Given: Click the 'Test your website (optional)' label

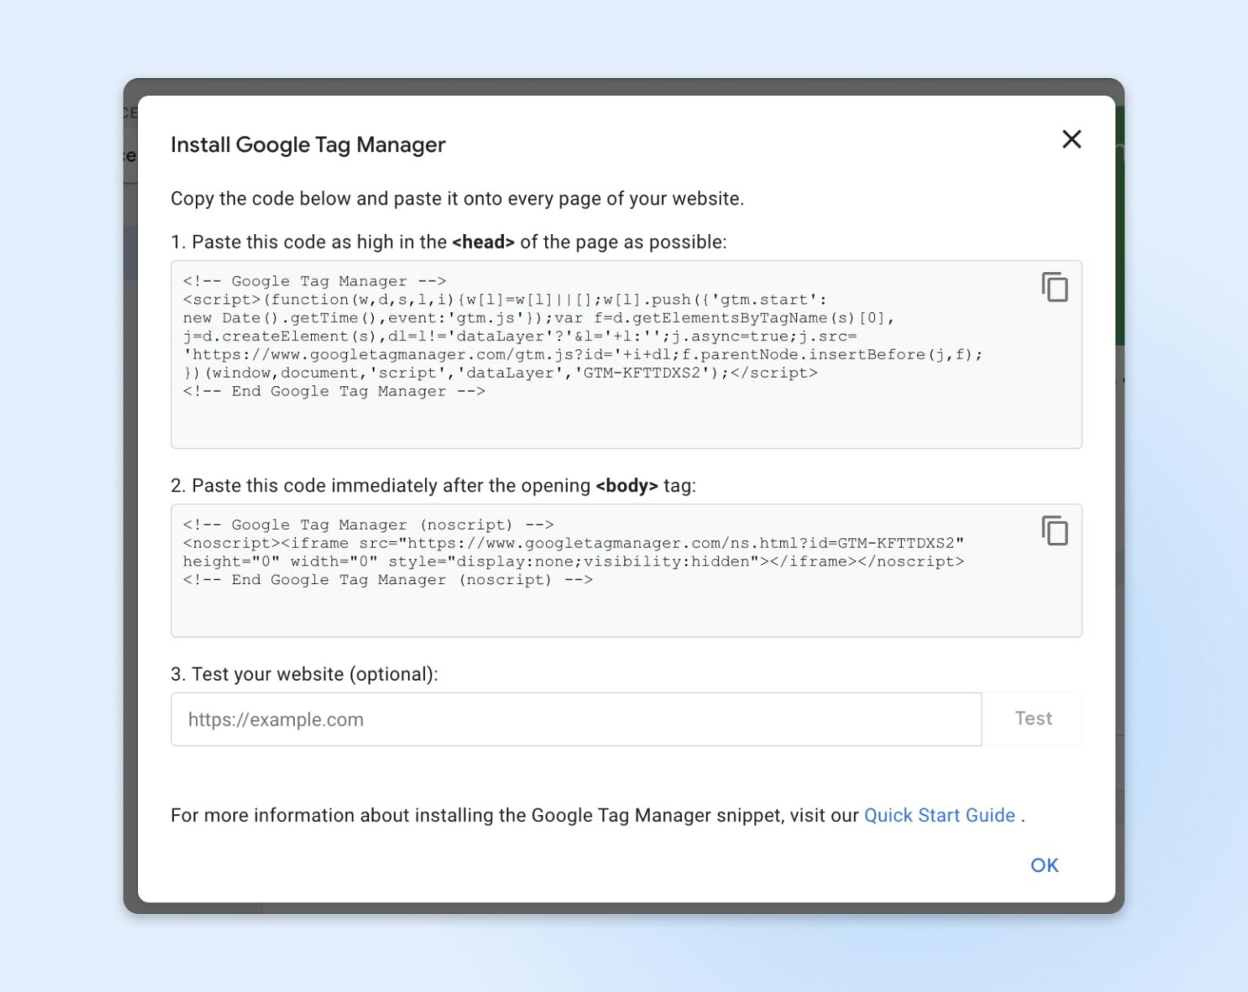Looking at the screenshot, I should click(304, 674).
